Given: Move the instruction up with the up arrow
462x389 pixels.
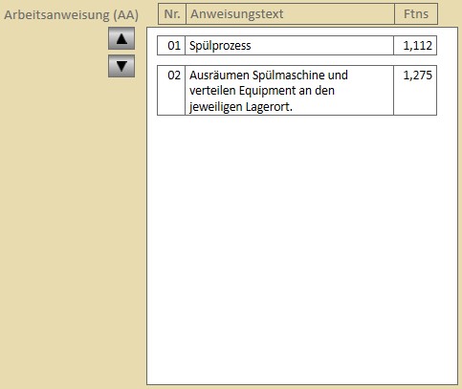Looking at the screenshot, I should click(x=121, y=38).
